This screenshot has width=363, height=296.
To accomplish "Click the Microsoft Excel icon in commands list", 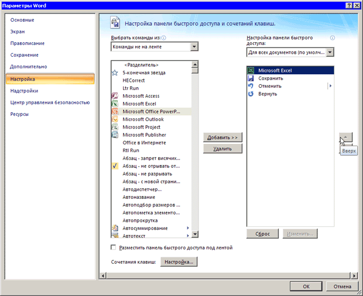I will point(115,104).
